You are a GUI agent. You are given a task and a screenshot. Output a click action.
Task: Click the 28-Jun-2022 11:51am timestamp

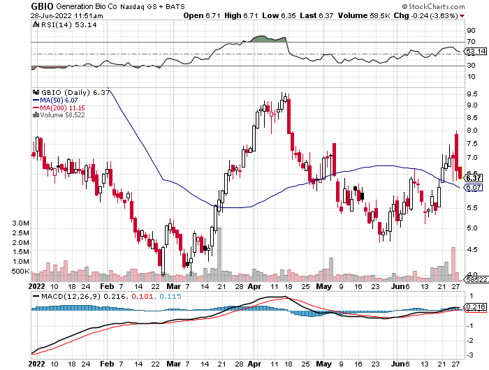pos(67,16)
